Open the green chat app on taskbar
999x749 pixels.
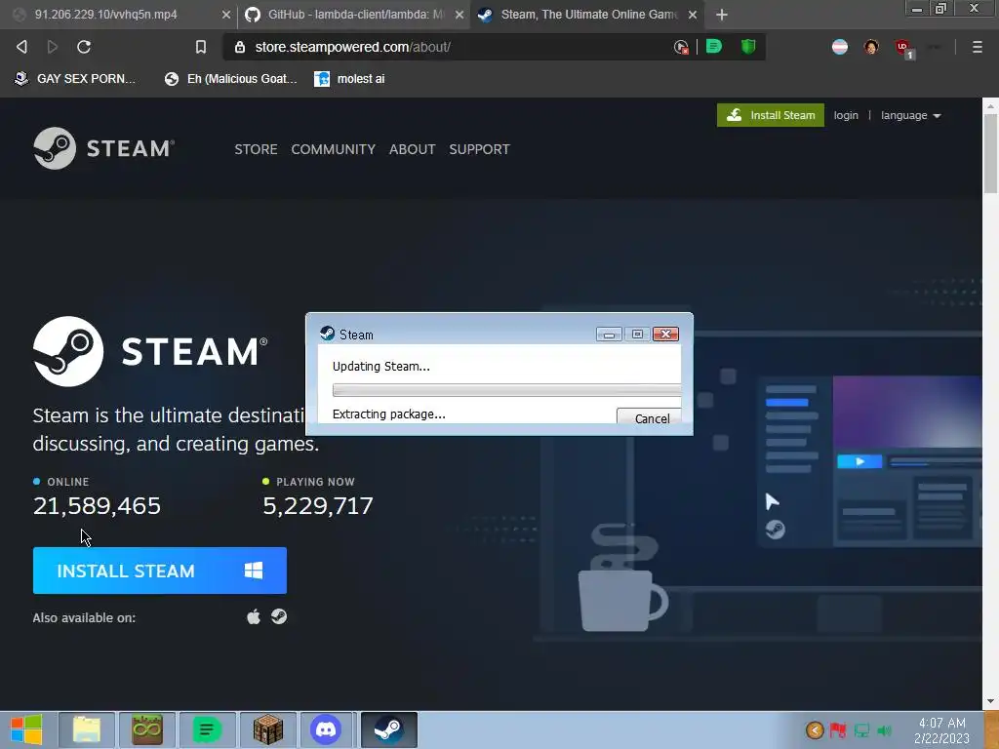pyautogui.click(x=207, y=729)
